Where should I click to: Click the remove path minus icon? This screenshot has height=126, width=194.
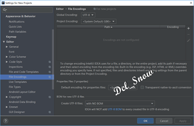(x=188, y=35)
